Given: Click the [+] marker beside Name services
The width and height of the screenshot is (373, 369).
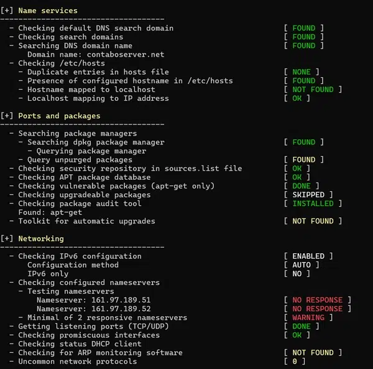Looking at the screenshot, I should tap(7, 11).
